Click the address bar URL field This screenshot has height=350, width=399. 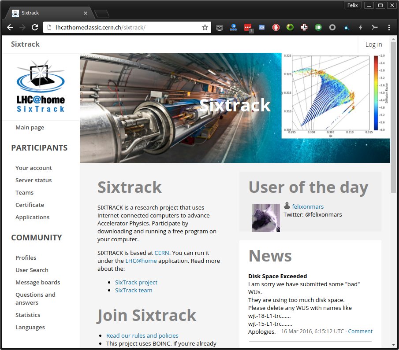(123, 27)
